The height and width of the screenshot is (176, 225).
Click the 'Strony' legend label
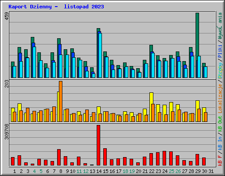pos(220,71)
